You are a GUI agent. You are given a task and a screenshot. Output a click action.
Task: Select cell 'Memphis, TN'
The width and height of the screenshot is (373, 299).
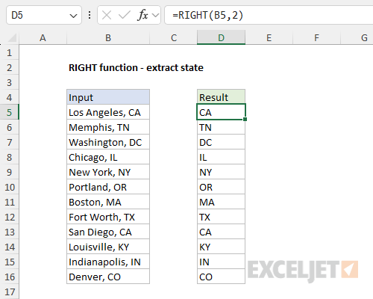pyautogui.click(x=108, y=127)
